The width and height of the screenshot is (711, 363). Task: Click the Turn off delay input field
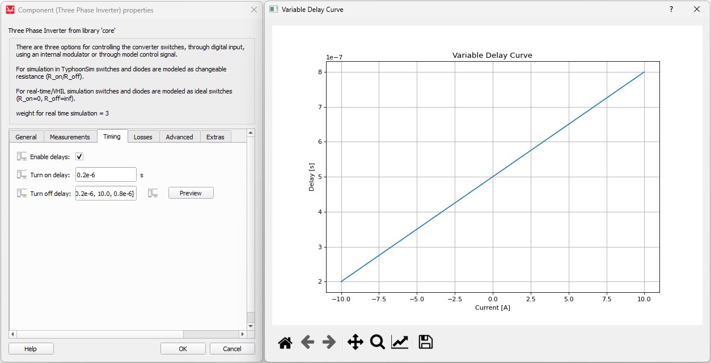(106, 194)
